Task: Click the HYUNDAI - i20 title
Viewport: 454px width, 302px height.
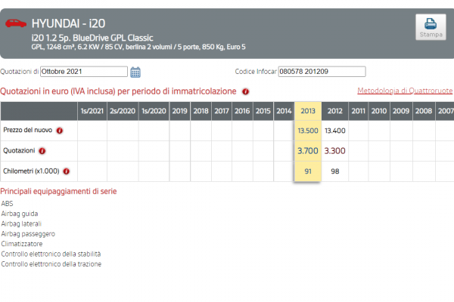Action: [68, 23]
